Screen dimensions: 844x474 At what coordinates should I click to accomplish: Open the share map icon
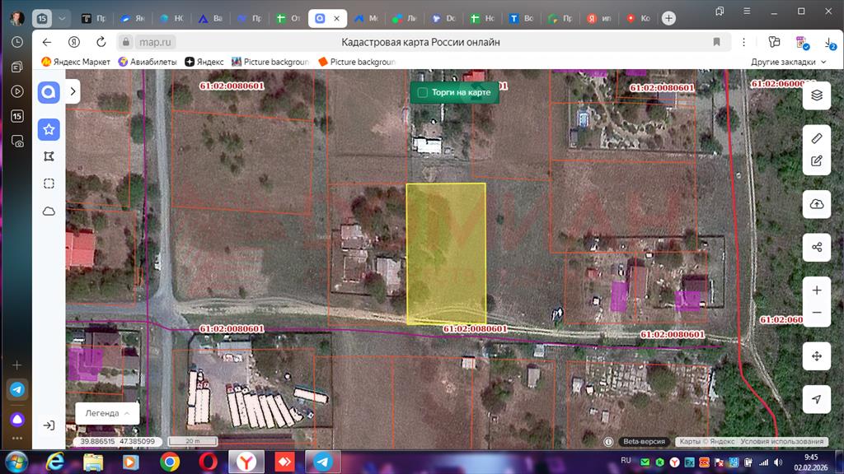point(816,247)
